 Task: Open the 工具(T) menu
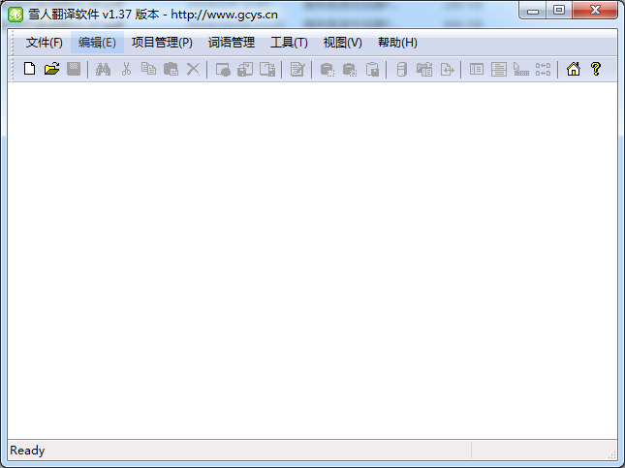click(289, 43)
